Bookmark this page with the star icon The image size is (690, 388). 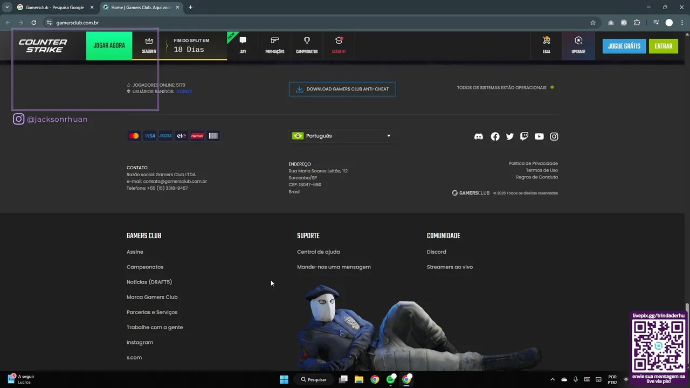(x=593, y=23)
